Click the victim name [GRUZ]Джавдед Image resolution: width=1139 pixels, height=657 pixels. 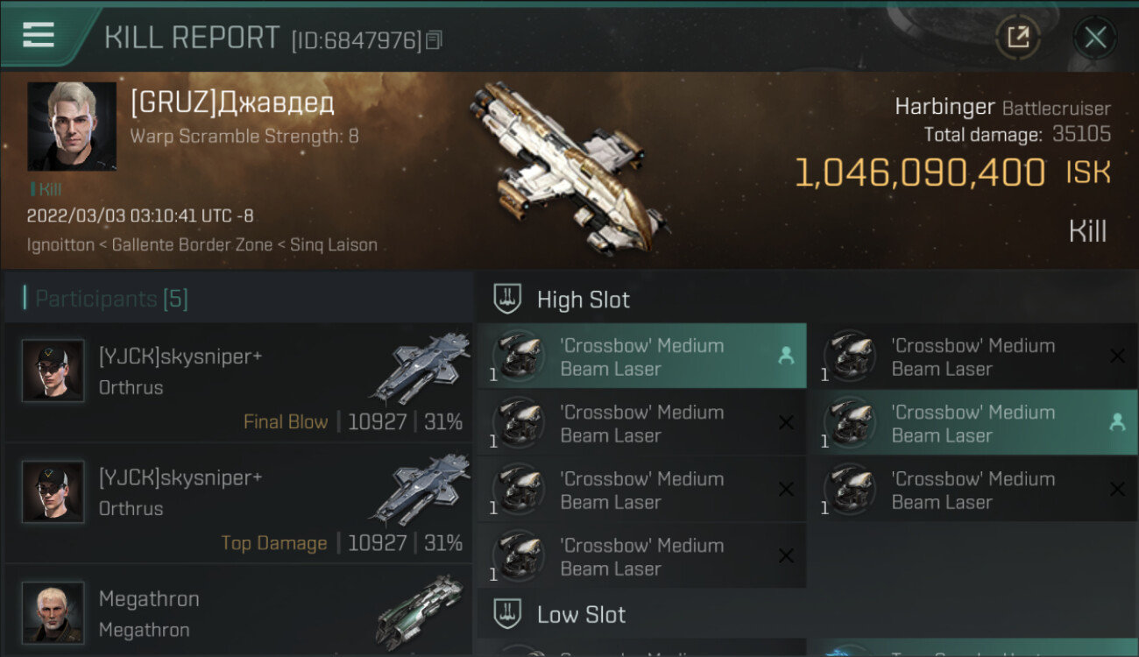coord(232,103)
